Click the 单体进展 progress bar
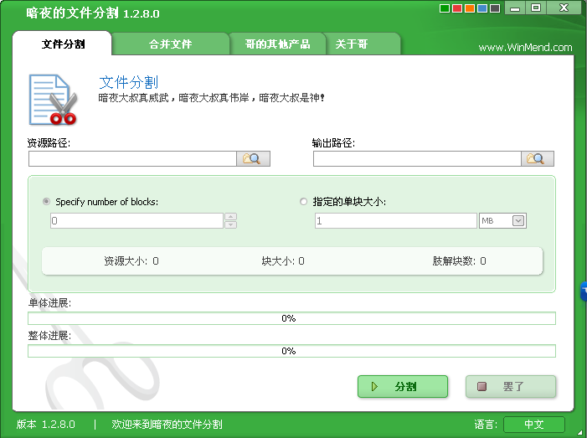Screen dimensions: 587x438 [x=291, y=318]
